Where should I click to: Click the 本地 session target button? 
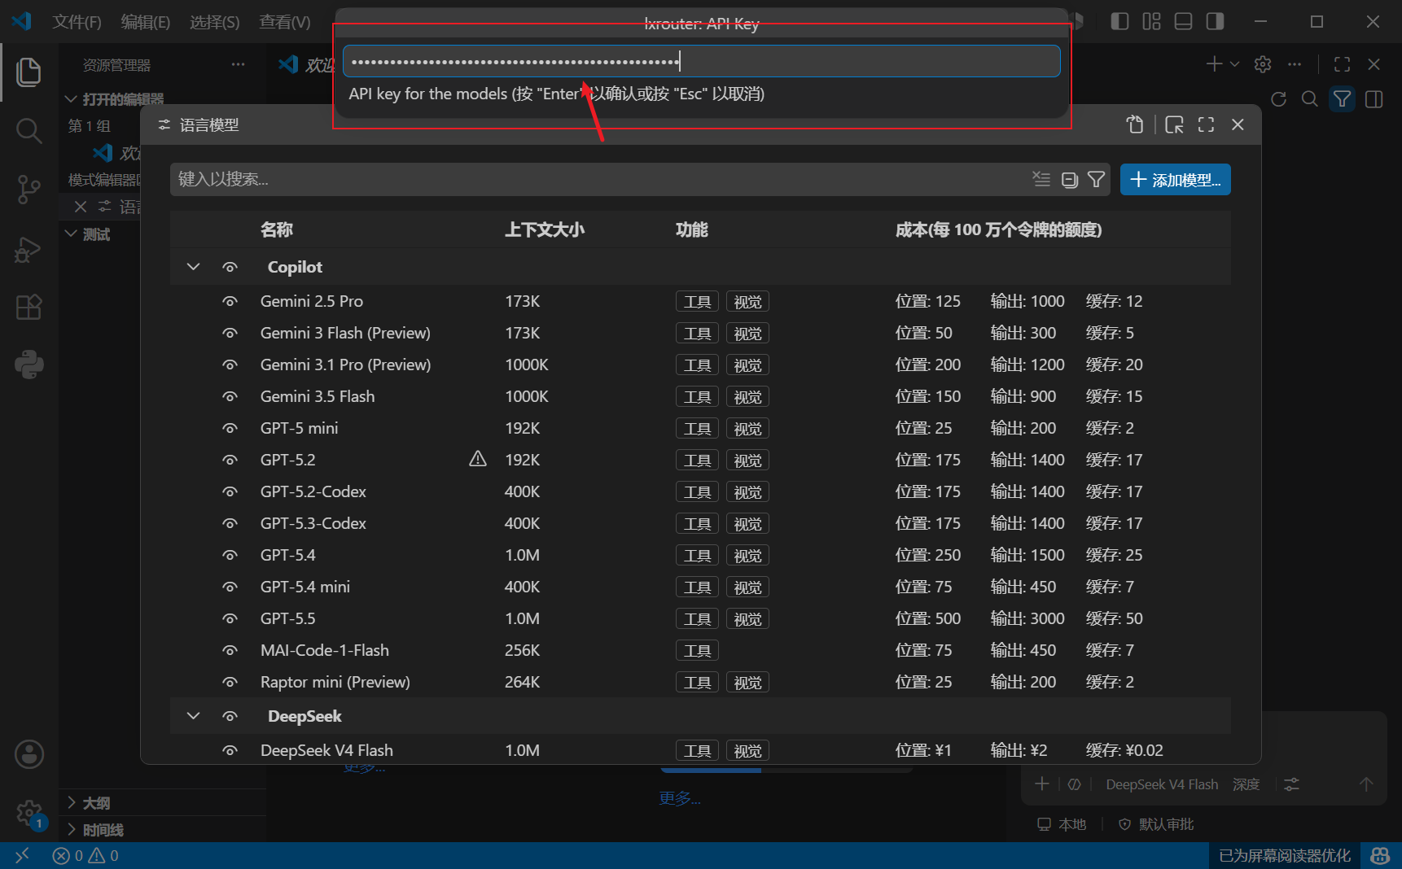tap(1062, 824)
